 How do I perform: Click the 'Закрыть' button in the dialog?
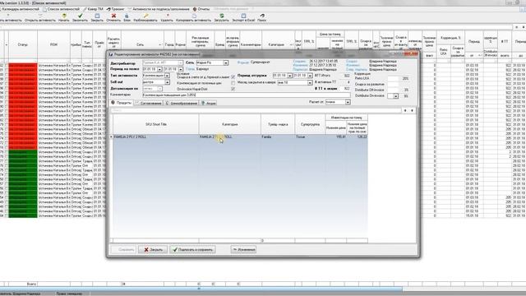pos(153,250)
